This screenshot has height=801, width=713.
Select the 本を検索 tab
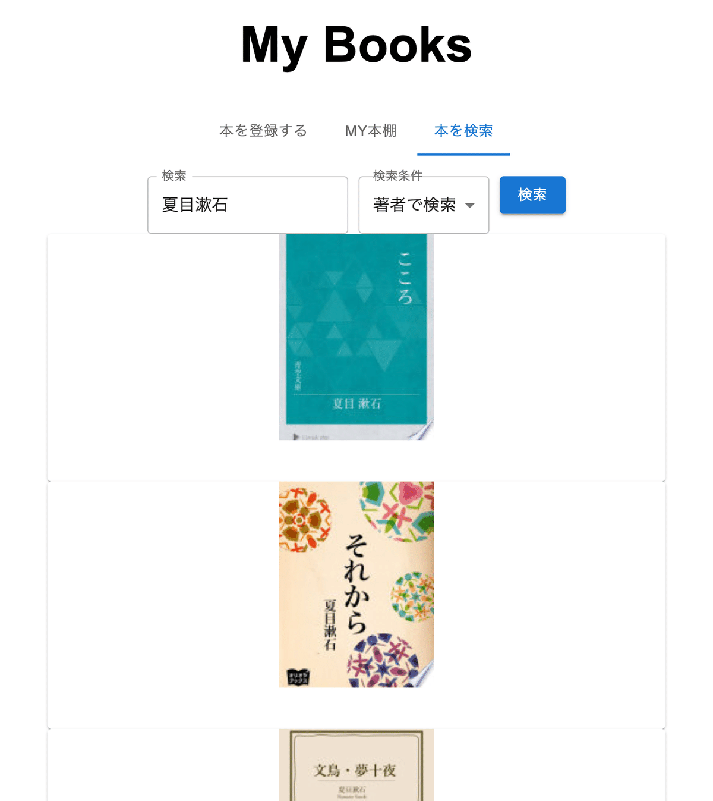(x=463, y=131)
